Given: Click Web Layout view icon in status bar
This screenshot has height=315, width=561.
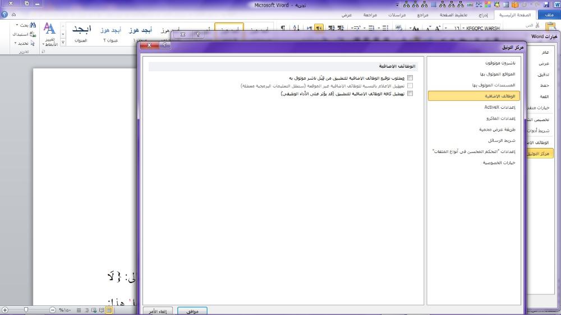Looking at the screenshot, I should [94, 311].
